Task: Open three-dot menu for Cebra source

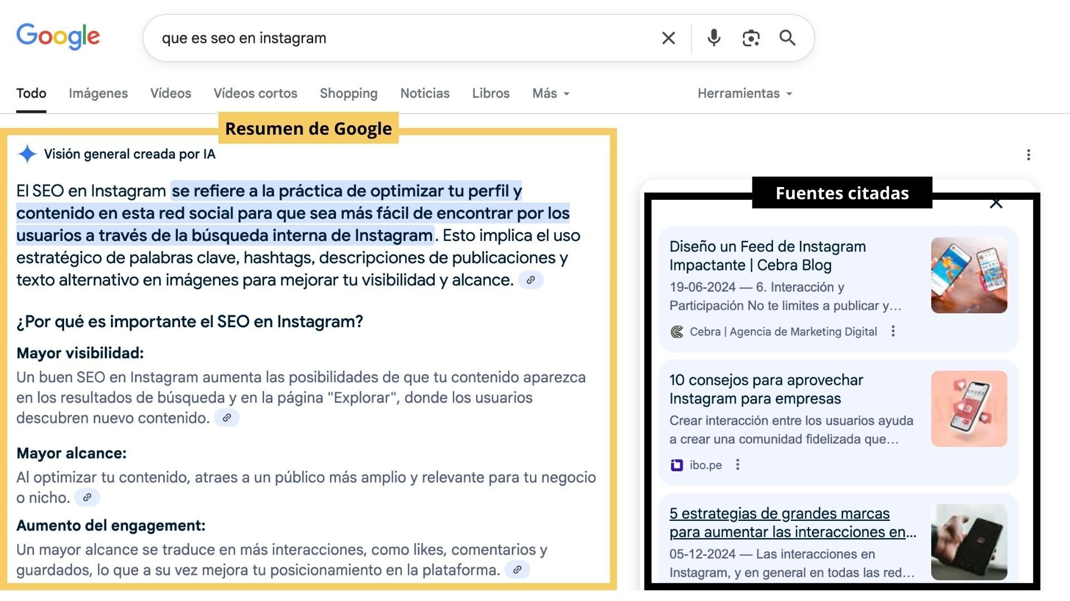Action: coord(893,331)
